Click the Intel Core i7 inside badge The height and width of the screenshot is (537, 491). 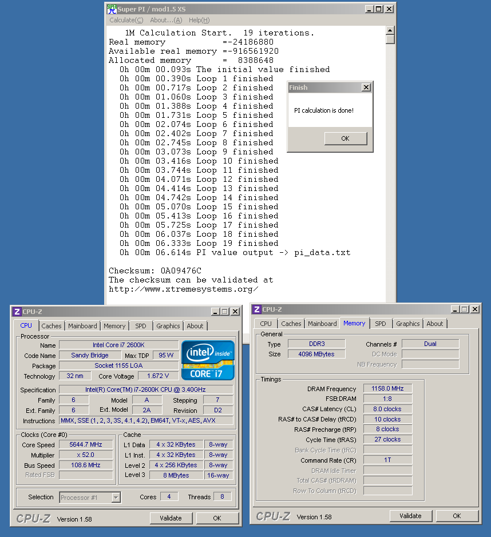[208, 360]
